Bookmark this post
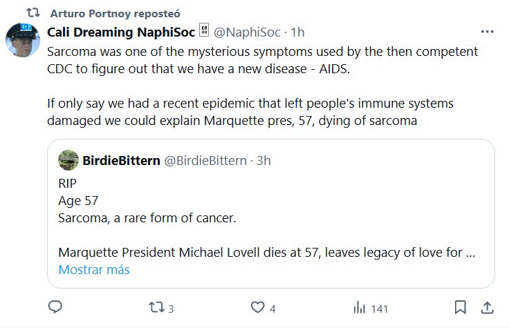The width and height of the screenshot is (509, 330). click(x=460, y=307)
